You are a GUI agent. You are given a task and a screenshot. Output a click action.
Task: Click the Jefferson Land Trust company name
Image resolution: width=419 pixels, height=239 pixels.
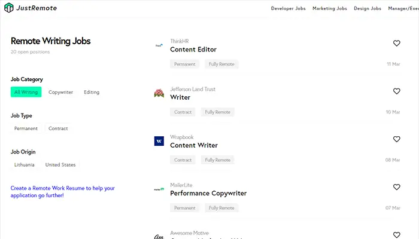click(193, 89)
